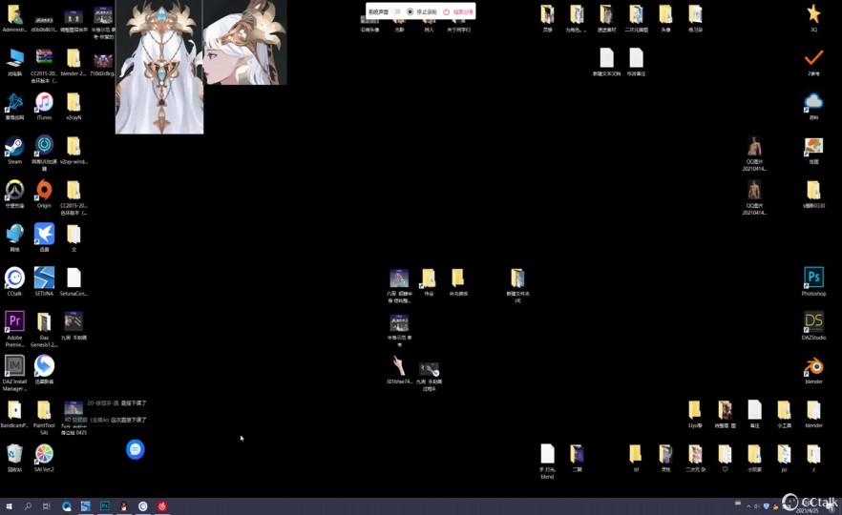Open the BandicamP folder
The height and width of the screenshot is (515, 842).
(14, 414)
